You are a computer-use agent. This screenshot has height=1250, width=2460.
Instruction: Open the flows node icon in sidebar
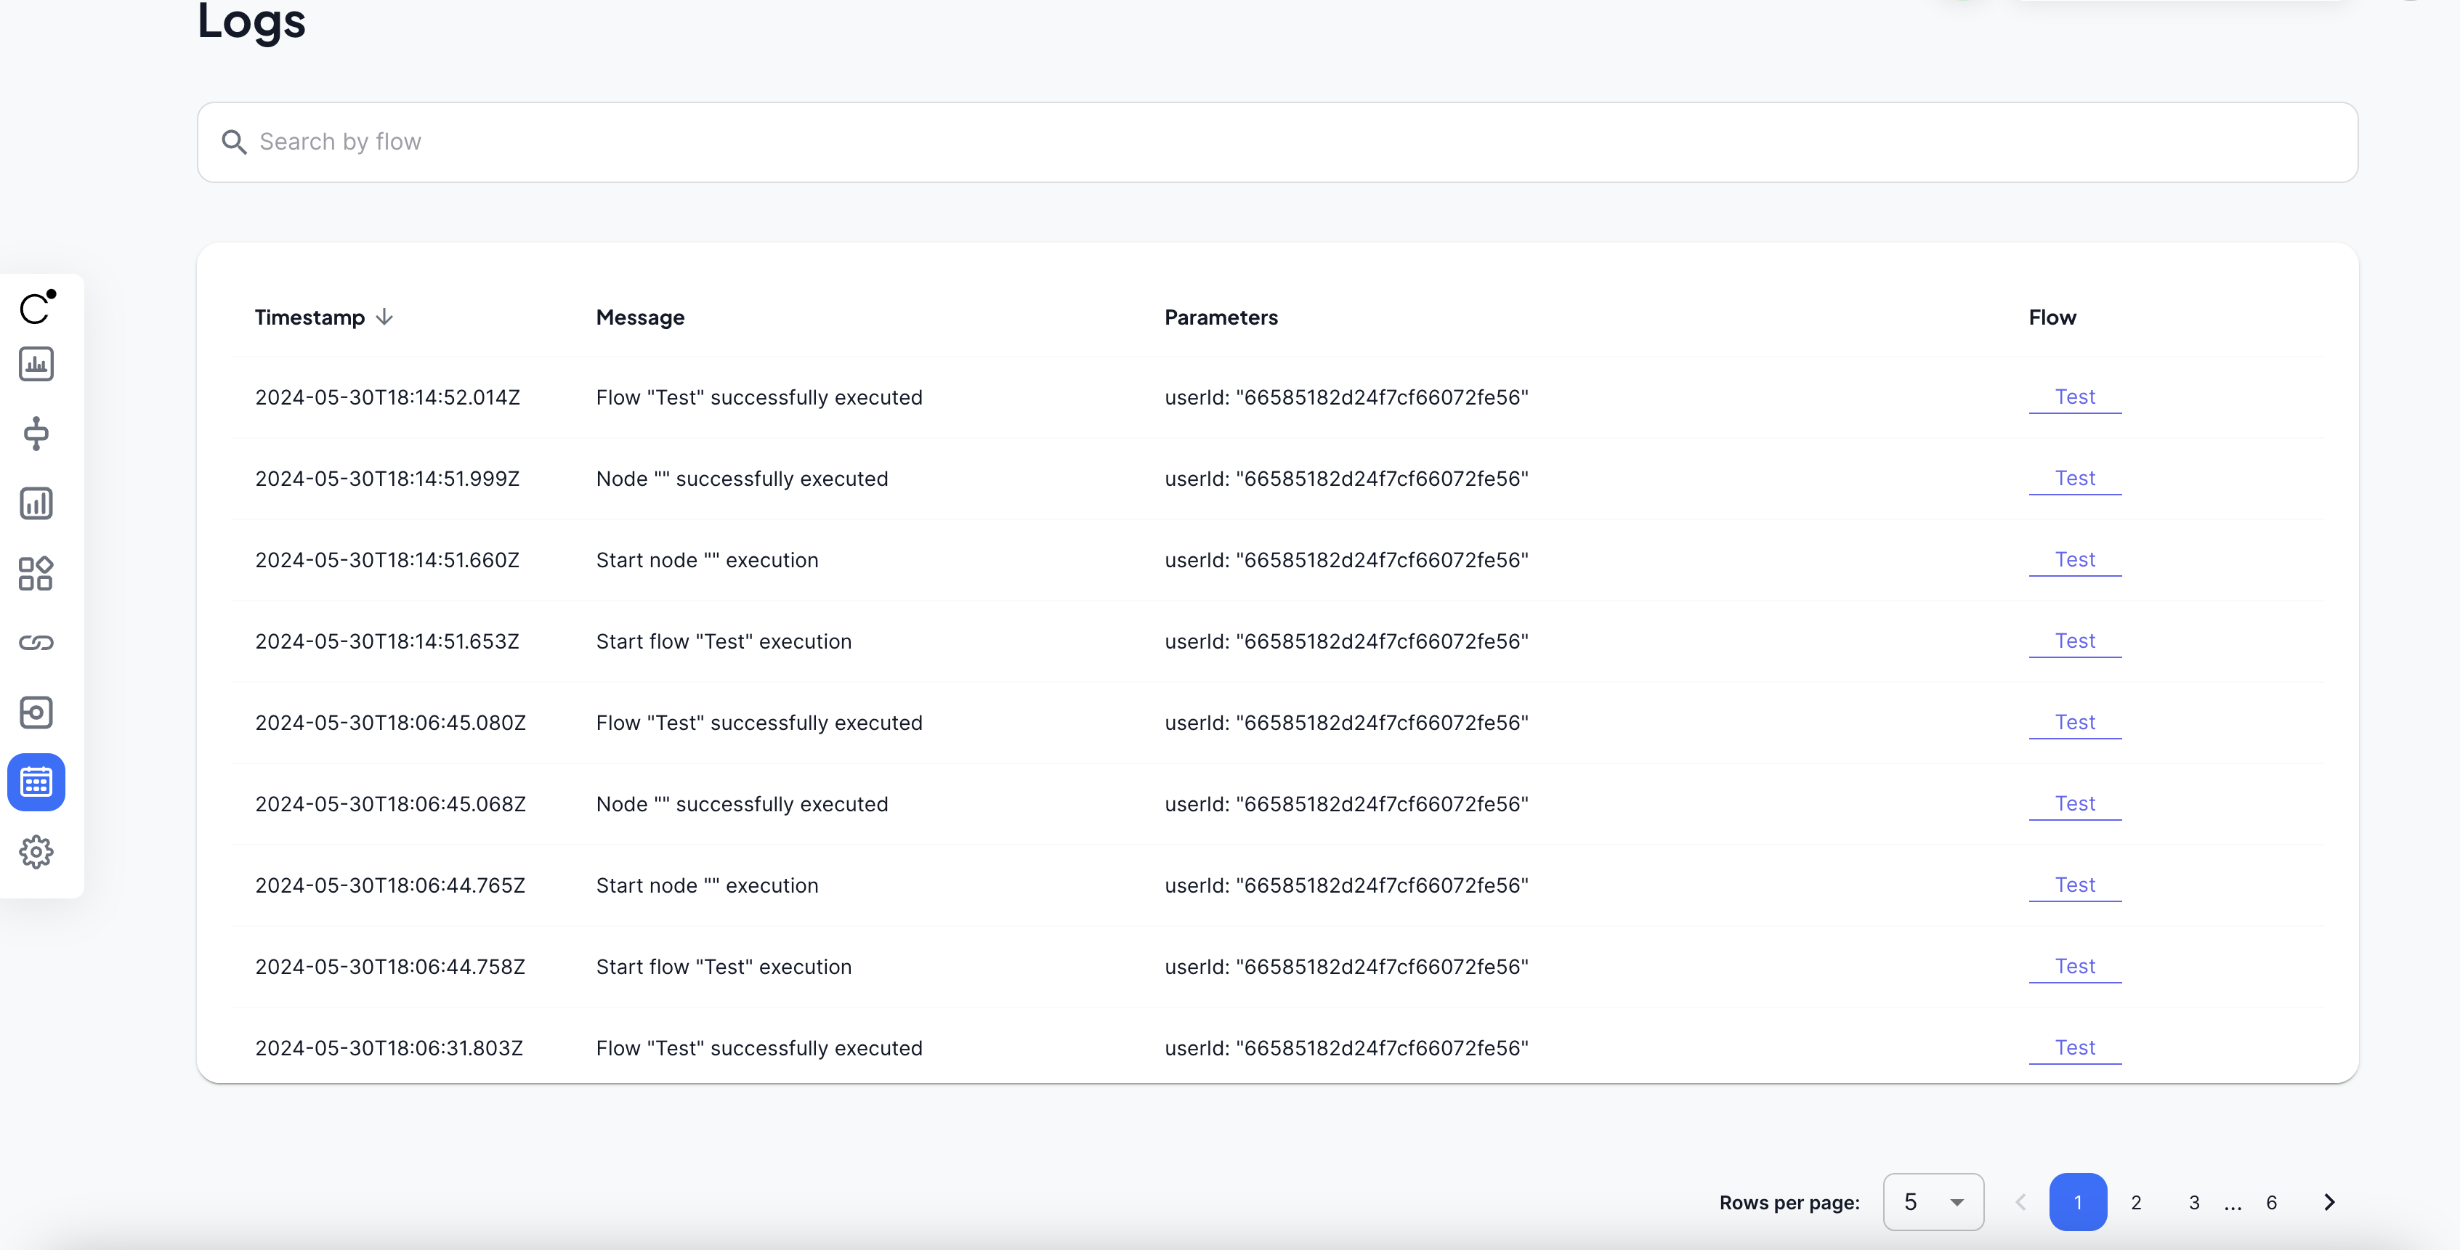pyautogui.click(x=36, y=434)
